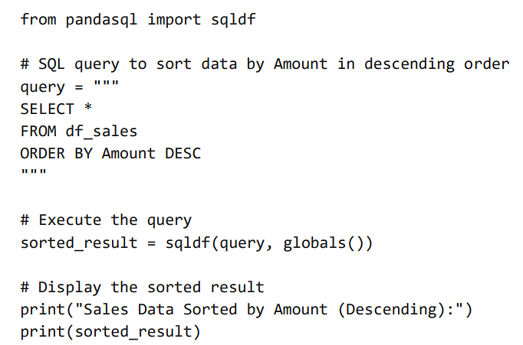
Task: Click the closing triple quotes line
Action: (x=34, y=173)
